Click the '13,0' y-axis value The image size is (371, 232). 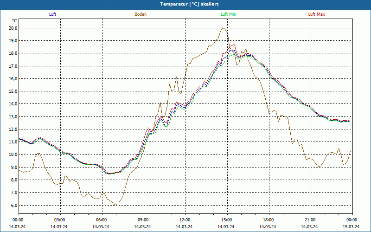click(13, 117)
